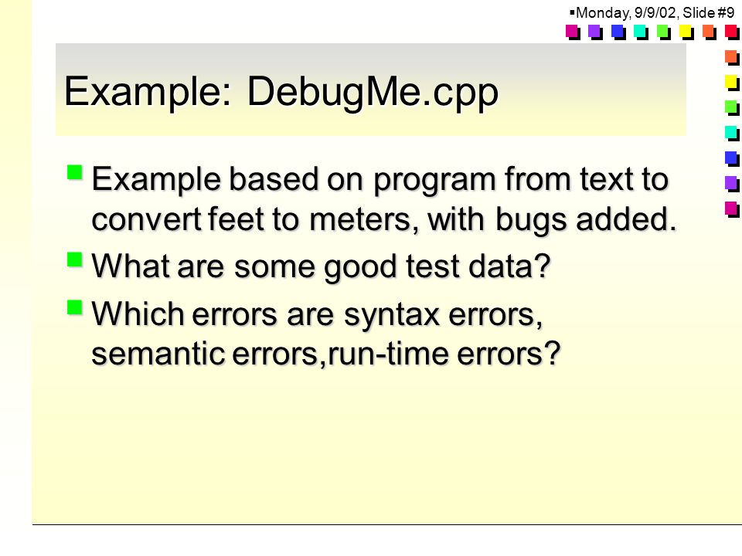This screenshot has width=742, height=556.
Task: Select the orange square in the vertical column
Action: 732,58
